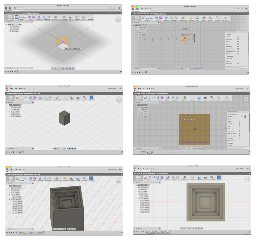Screen dimensions: 259x243
Task: Toggle Sketch1 visibility bulb in angled mold window
Action: point(14,201)
